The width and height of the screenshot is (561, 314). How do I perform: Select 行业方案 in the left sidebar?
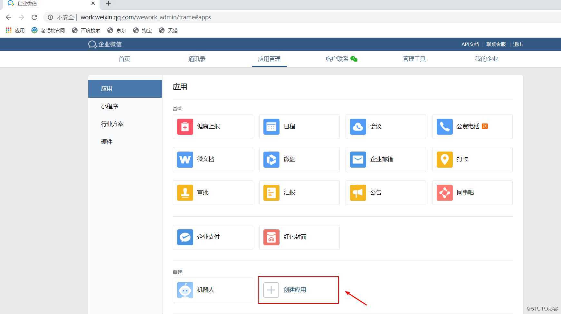point(125,124)
